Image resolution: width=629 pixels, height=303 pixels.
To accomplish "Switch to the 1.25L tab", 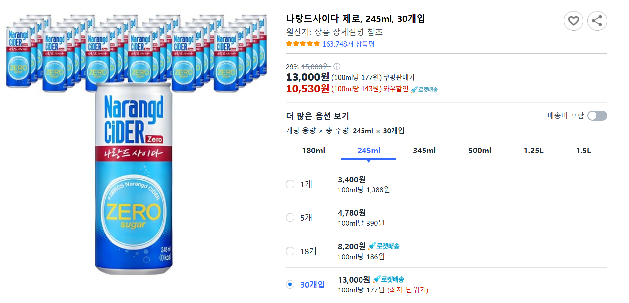I will tap(533, 150).
